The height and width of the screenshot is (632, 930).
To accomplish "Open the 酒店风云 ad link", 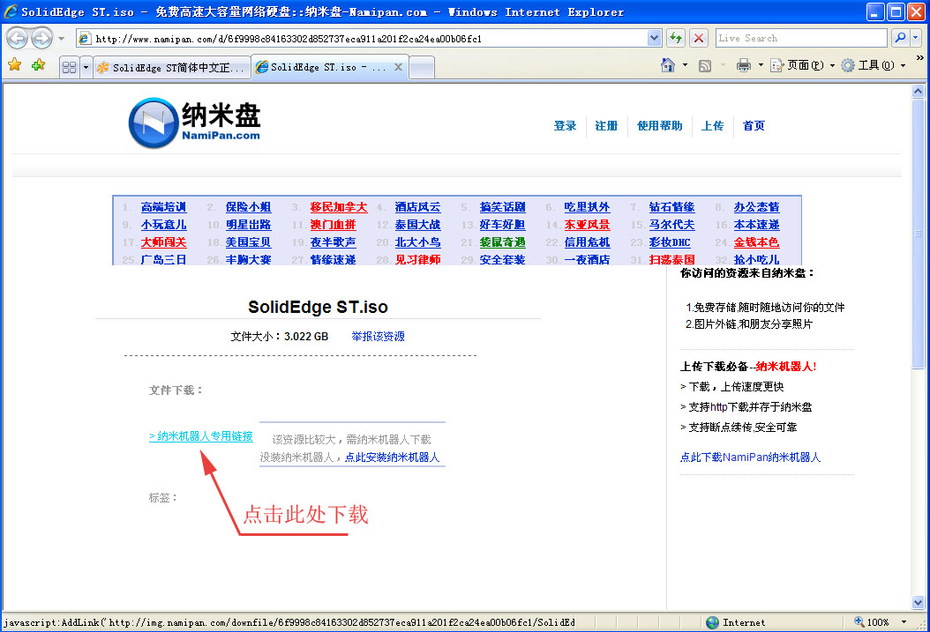I will [x=417, y=207].
